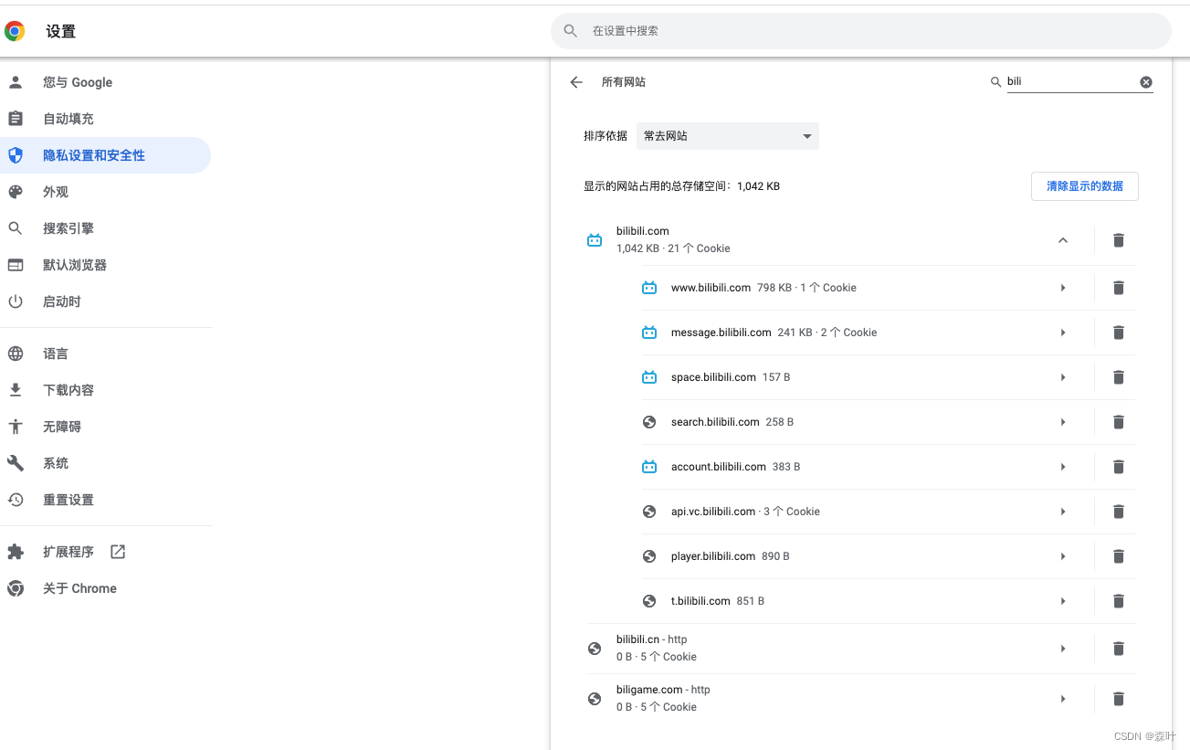
Task: Click the www.bilibili.com 798 KB entry text
Action: [763, 288]
